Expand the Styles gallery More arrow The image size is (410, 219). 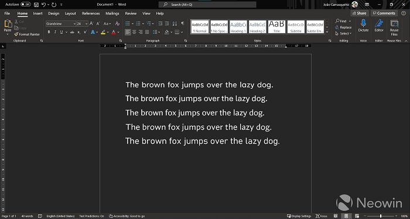pyautogui.click(x=327, y=32)
